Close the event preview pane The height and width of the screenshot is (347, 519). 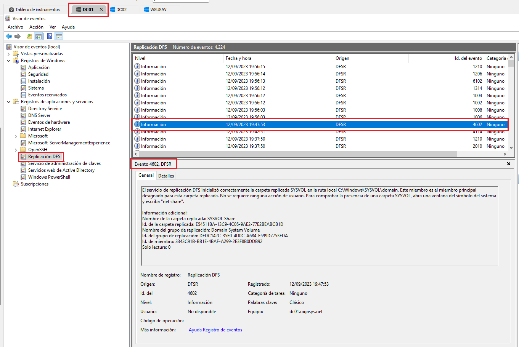[508, 164]
